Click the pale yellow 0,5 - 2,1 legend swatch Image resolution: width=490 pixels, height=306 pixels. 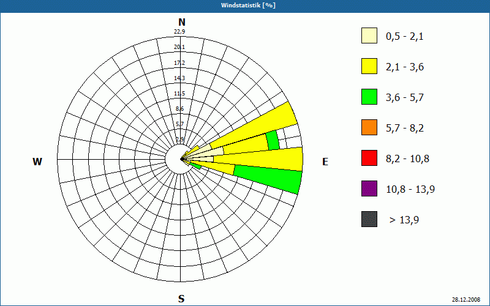369,35
